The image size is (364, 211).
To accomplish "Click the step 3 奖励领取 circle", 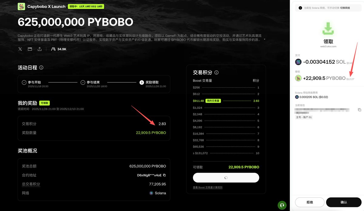I will coord(142,82).
